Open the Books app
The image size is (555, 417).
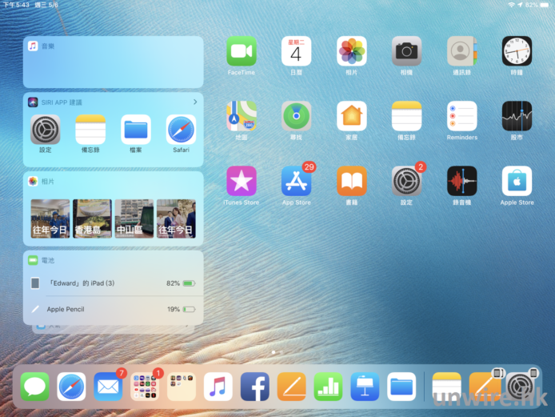pyautogui.click(x=351, y=181)
